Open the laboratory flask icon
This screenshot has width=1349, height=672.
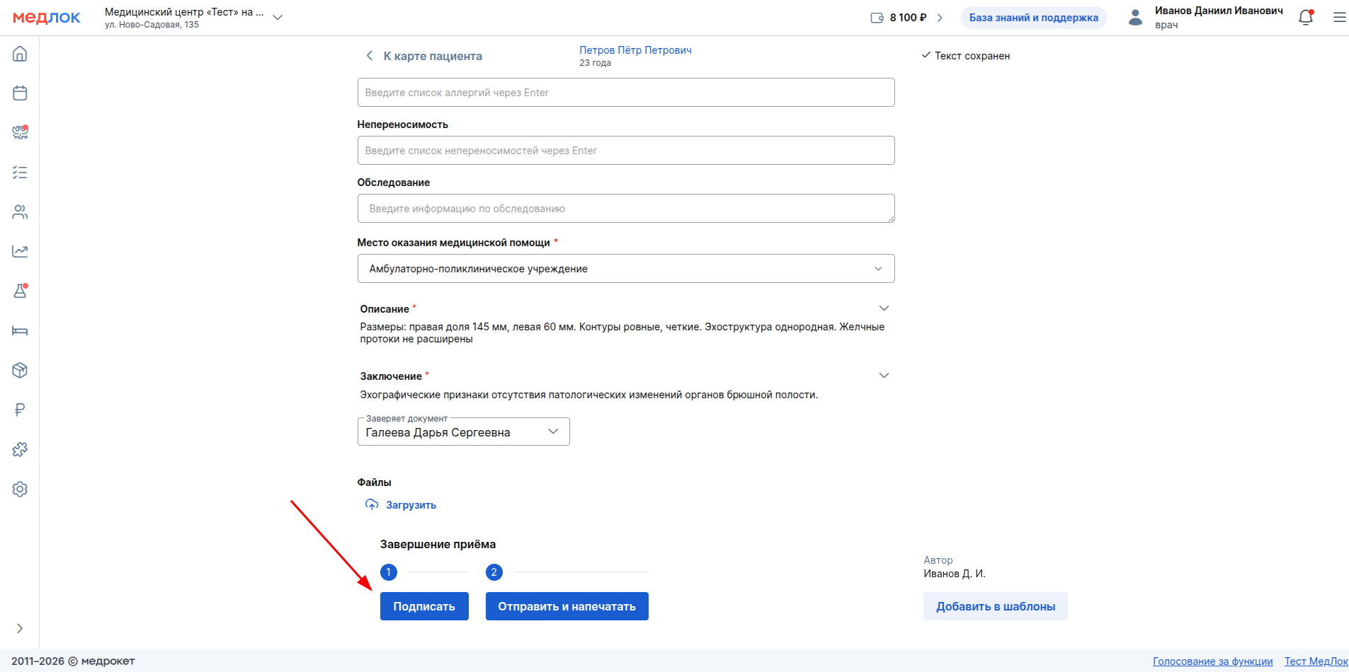click(x=20, y=291)
